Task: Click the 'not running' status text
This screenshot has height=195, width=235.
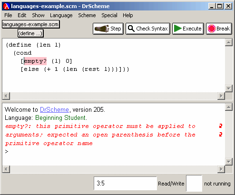Action: click(x=217, y=184)
